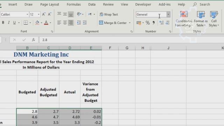
Task: Open the Data tab
Action: (x=92, y=5)
